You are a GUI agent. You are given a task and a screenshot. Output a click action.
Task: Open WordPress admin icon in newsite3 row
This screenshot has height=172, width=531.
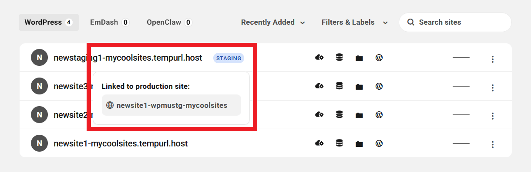point(379,86)
